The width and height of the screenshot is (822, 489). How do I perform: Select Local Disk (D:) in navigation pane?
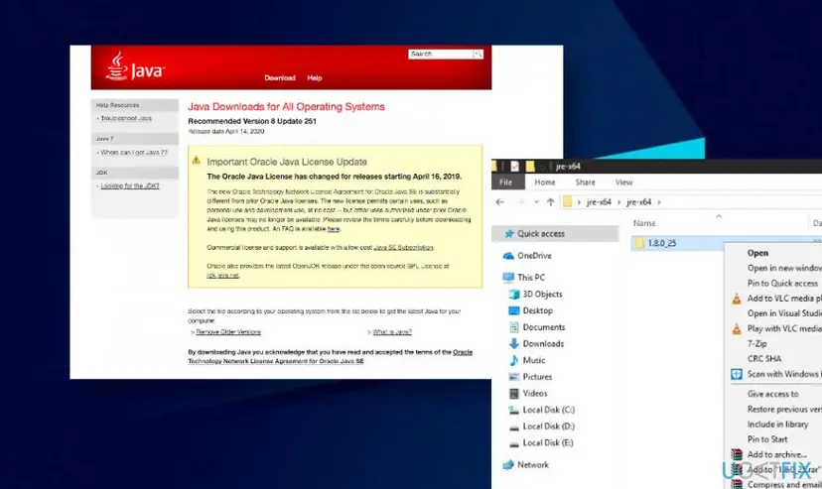click(548, 427)
